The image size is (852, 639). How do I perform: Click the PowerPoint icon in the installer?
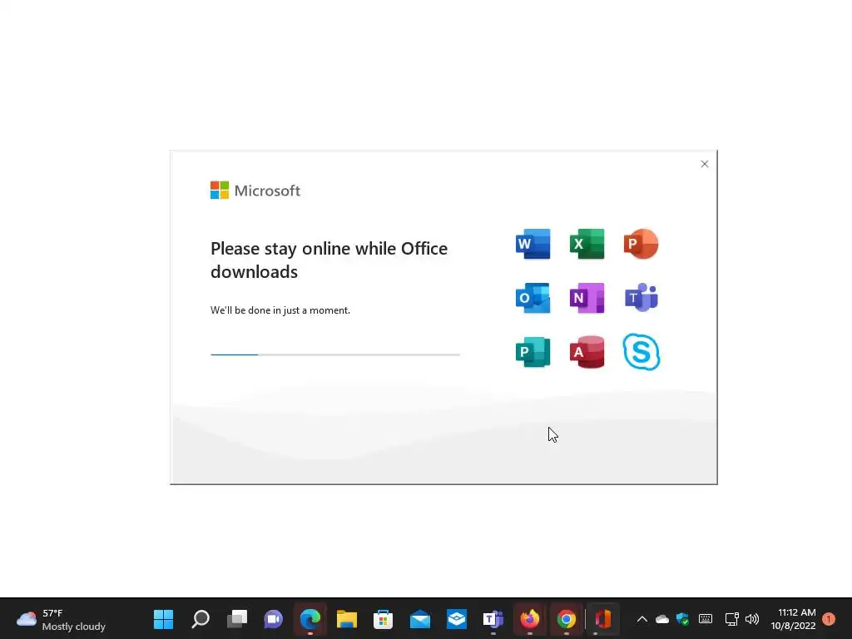tap(641, 244)
